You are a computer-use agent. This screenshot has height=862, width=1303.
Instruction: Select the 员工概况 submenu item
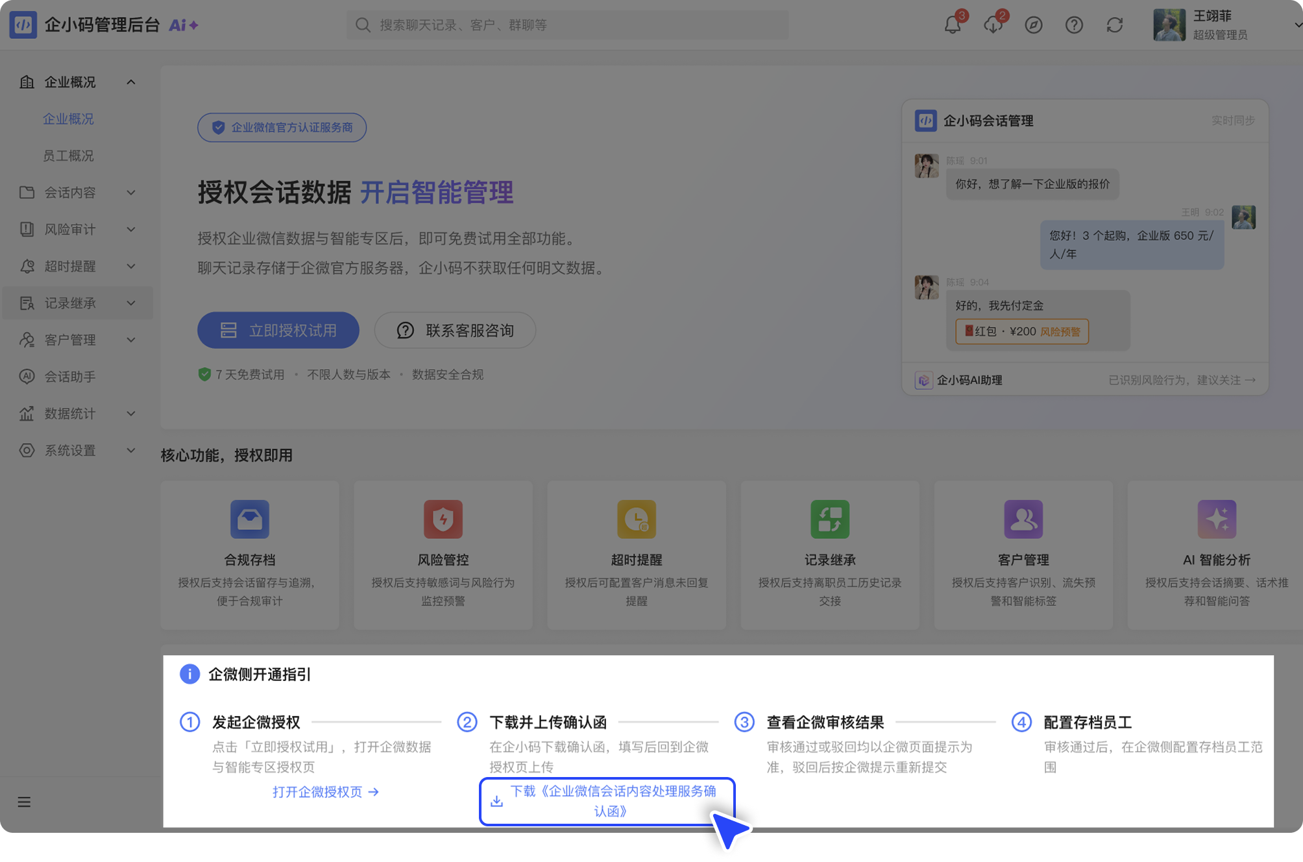[x=68, y=156]
